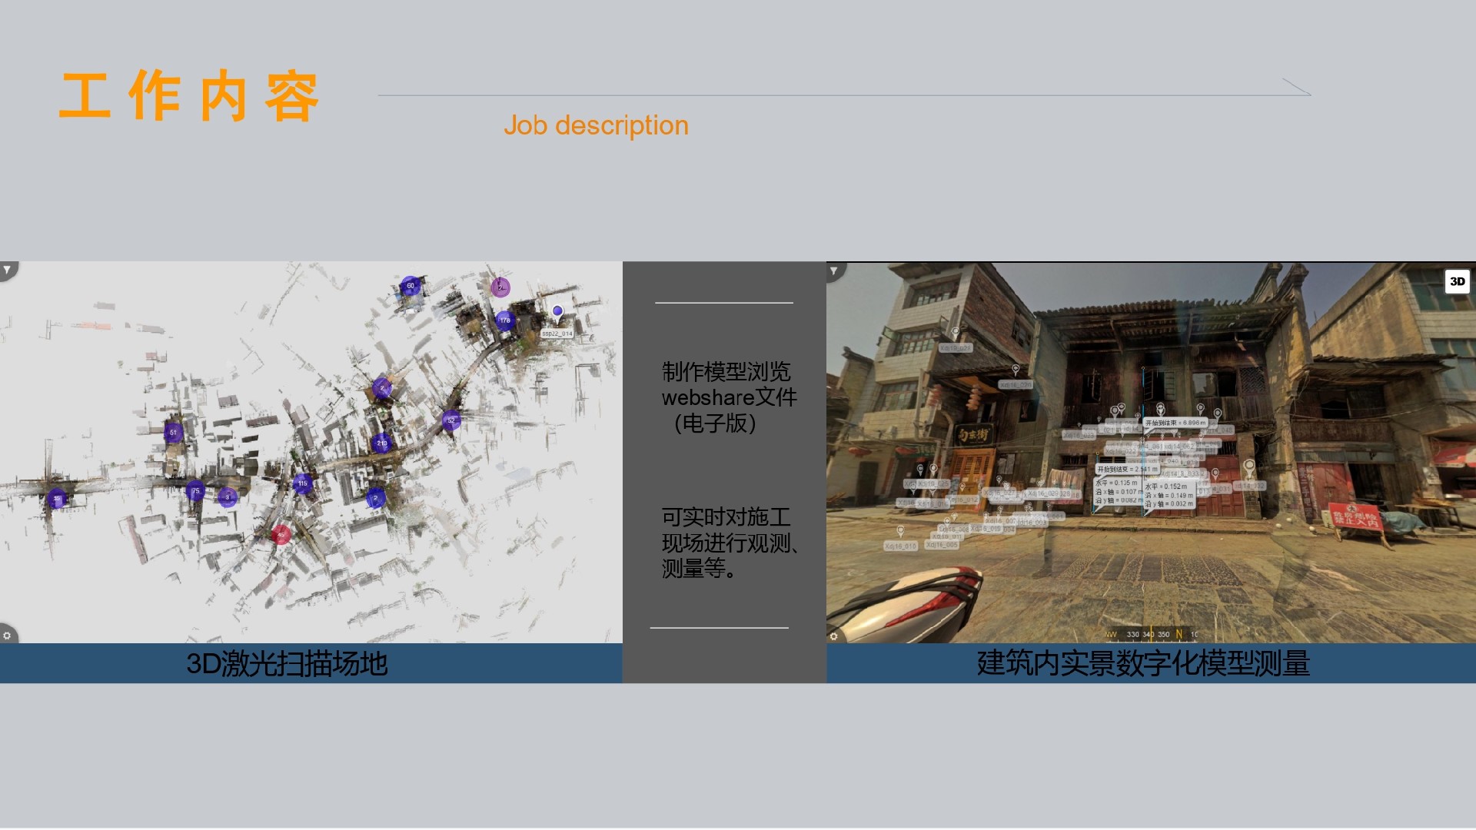
Task: Click the ssp22_014 scan position pin
Action: click(557, 311)
